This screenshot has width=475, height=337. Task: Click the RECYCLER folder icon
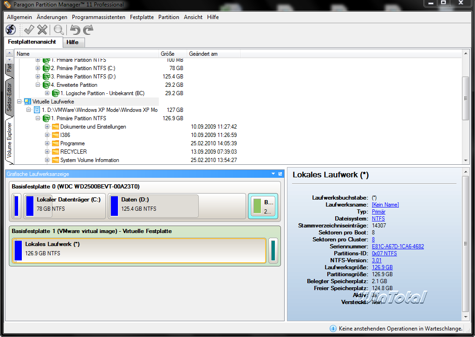pos(55,152)
